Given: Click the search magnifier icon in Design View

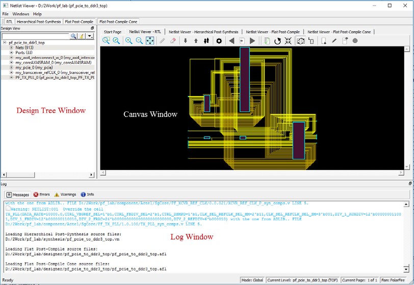Looking at the screenshot, I should coord(74,36).
